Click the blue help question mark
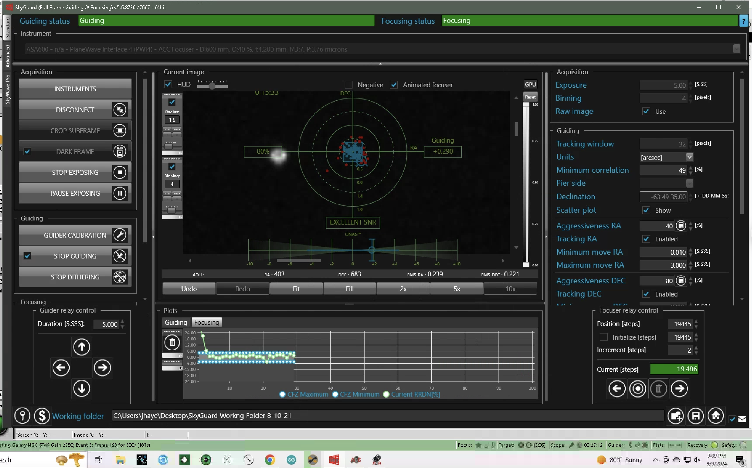Viewport: 752px width, 468px height. [744, 21]
